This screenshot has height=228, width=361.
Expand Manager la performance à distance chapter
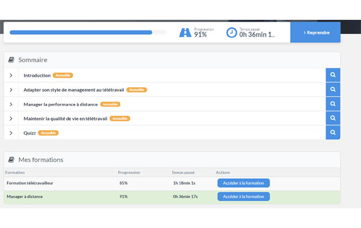coord(11,104)
